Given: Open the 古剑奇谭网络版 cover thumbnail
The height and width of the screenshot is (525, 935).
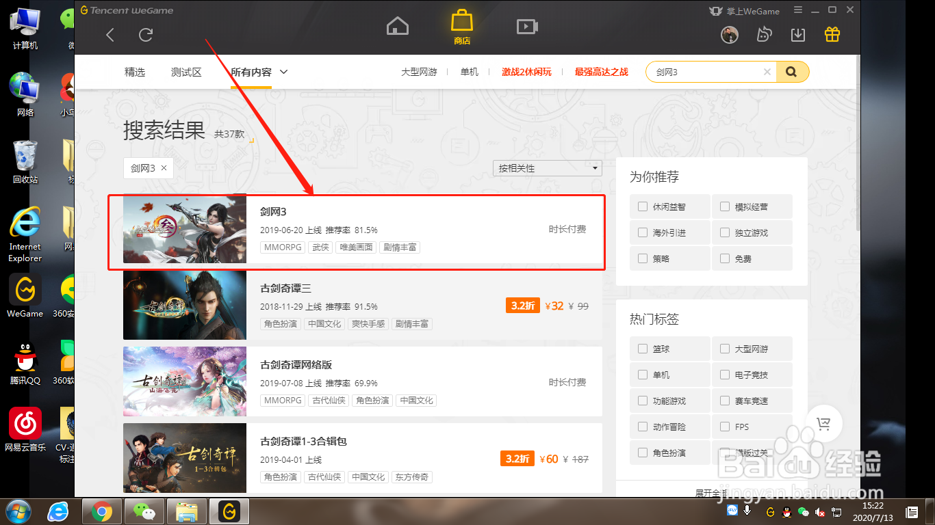Looking at the screenshot, I should [x=185, y=381].
